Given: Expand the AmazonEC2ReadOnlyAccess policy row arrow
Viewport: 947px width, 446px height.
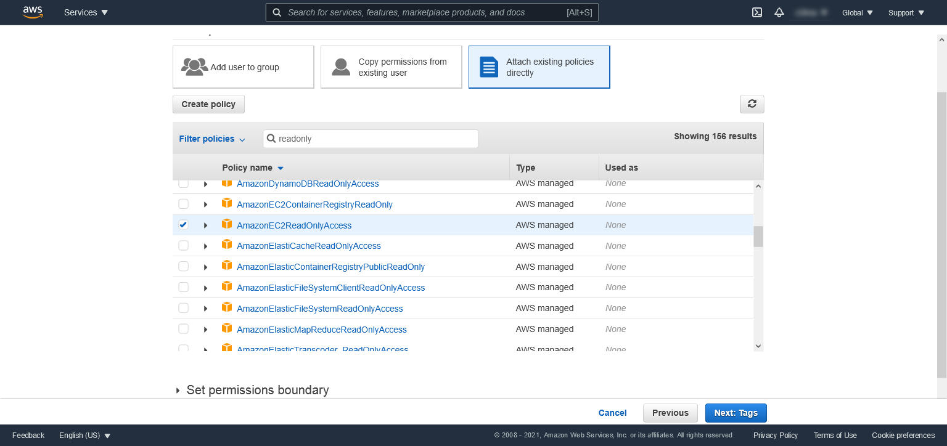Looking at the screenshot, I should (206, 225).
